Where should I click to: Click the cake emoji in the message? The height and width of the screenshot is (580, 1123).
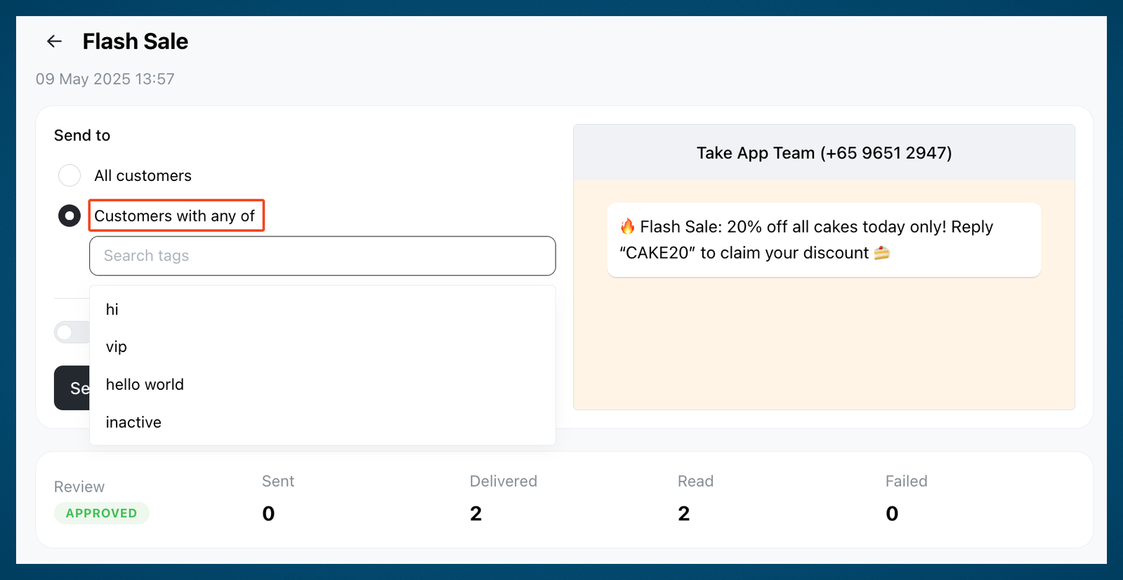882,253
